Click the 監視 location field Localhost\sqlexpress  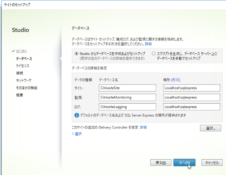point(192,97)
